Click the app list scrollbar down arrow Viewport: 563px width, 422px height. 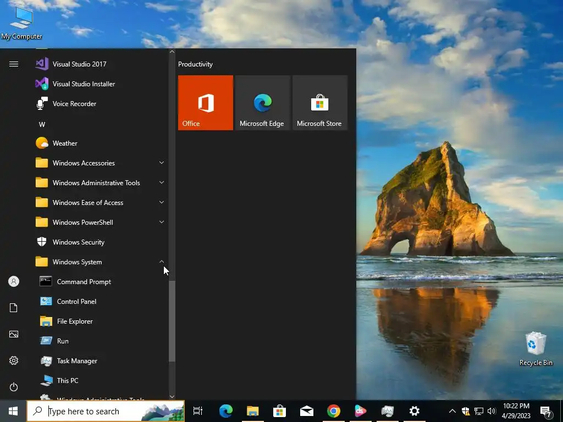click(x=172, y=397)
